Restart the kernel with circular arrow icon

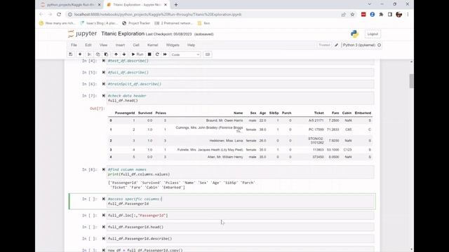[157, 55]
